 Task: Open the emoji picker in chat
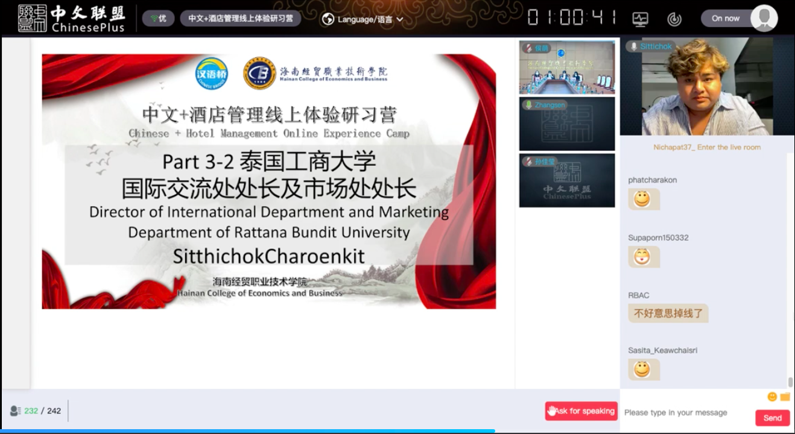pos(772,397)
